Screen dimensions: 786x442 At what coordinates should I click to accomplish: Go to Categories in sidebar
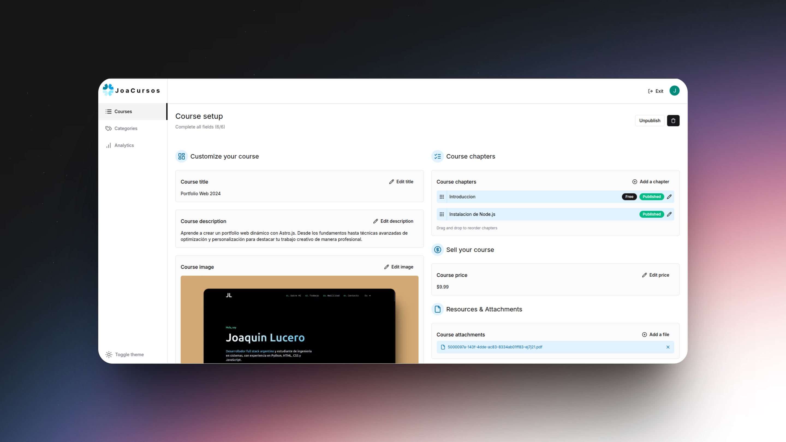[126, 129]
